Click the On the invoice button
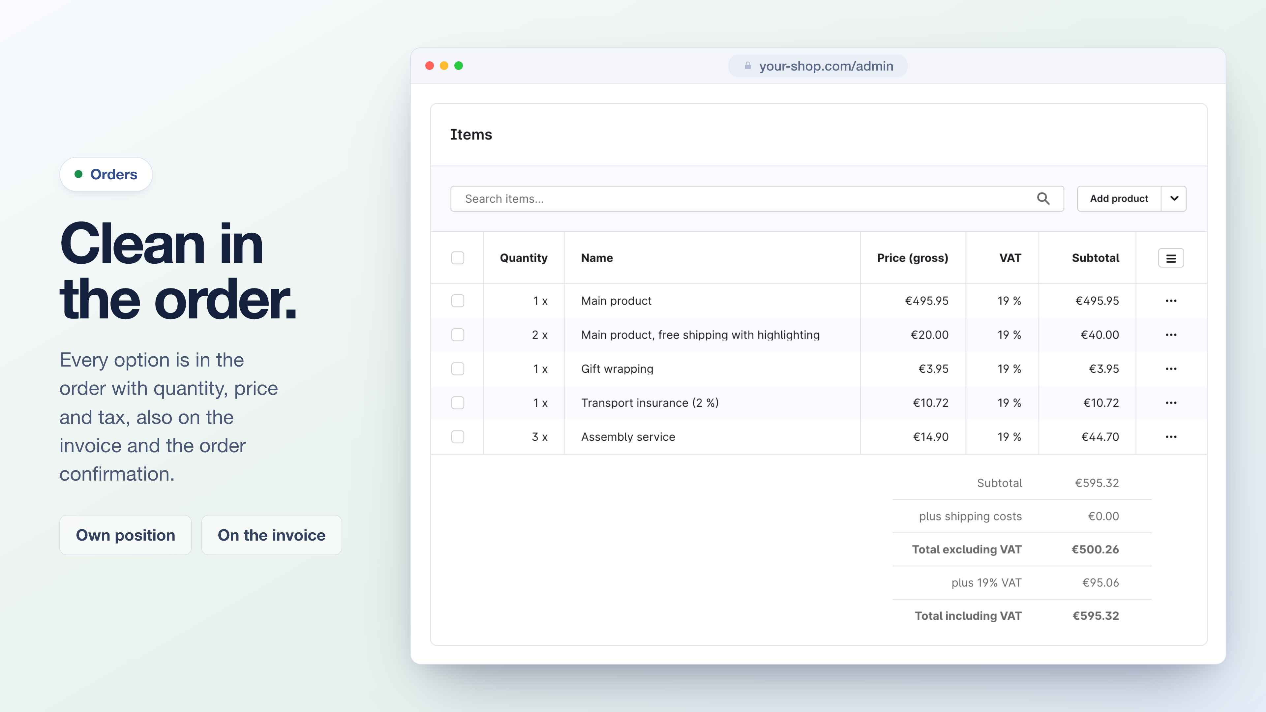 [271, 535]
